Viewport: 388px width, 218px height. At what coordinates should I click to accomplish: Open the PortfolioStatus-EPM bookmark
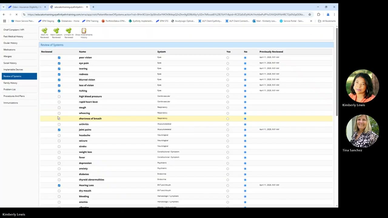tap(114, 21)
